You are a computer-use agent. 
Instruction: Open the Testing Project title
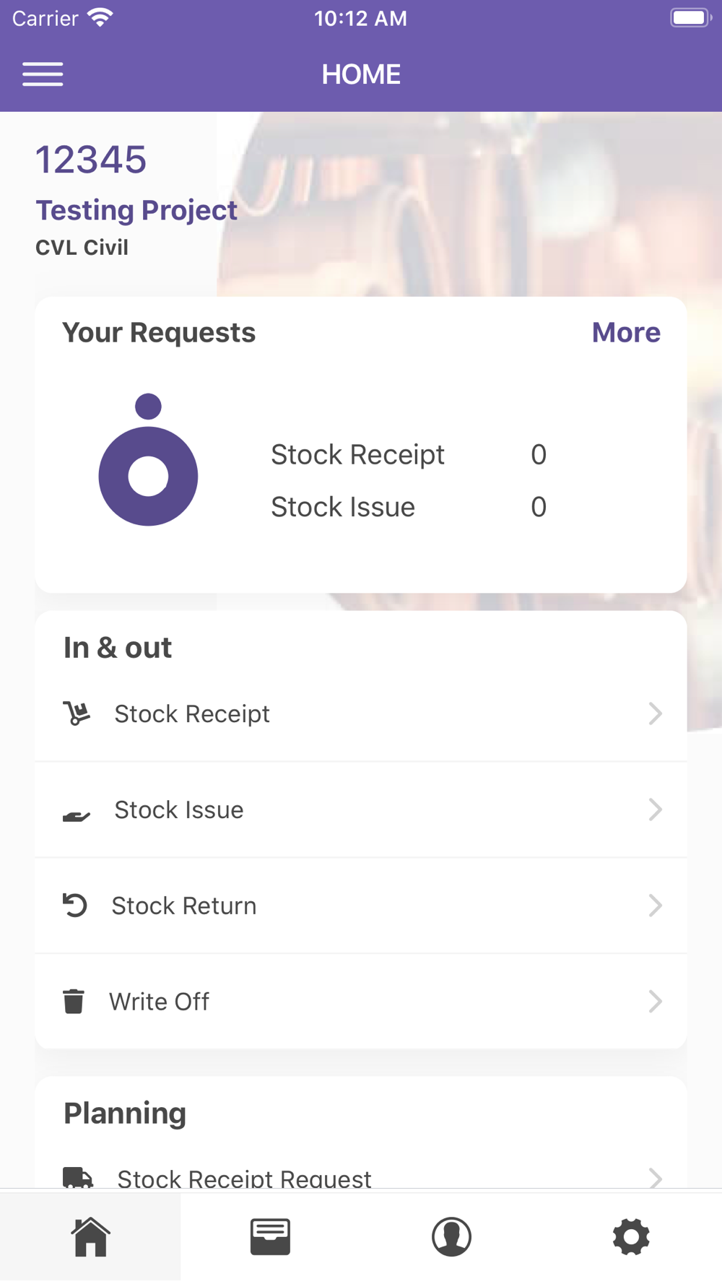click(x=136, y=210)
